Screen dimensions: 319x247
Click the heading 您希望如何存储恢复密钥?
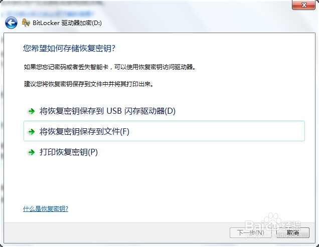point(69,49)
